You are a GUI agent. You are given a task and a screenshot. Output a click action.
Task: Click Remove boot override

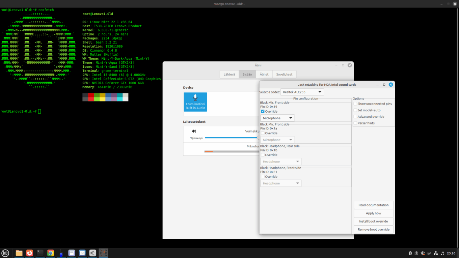(374, 229)
